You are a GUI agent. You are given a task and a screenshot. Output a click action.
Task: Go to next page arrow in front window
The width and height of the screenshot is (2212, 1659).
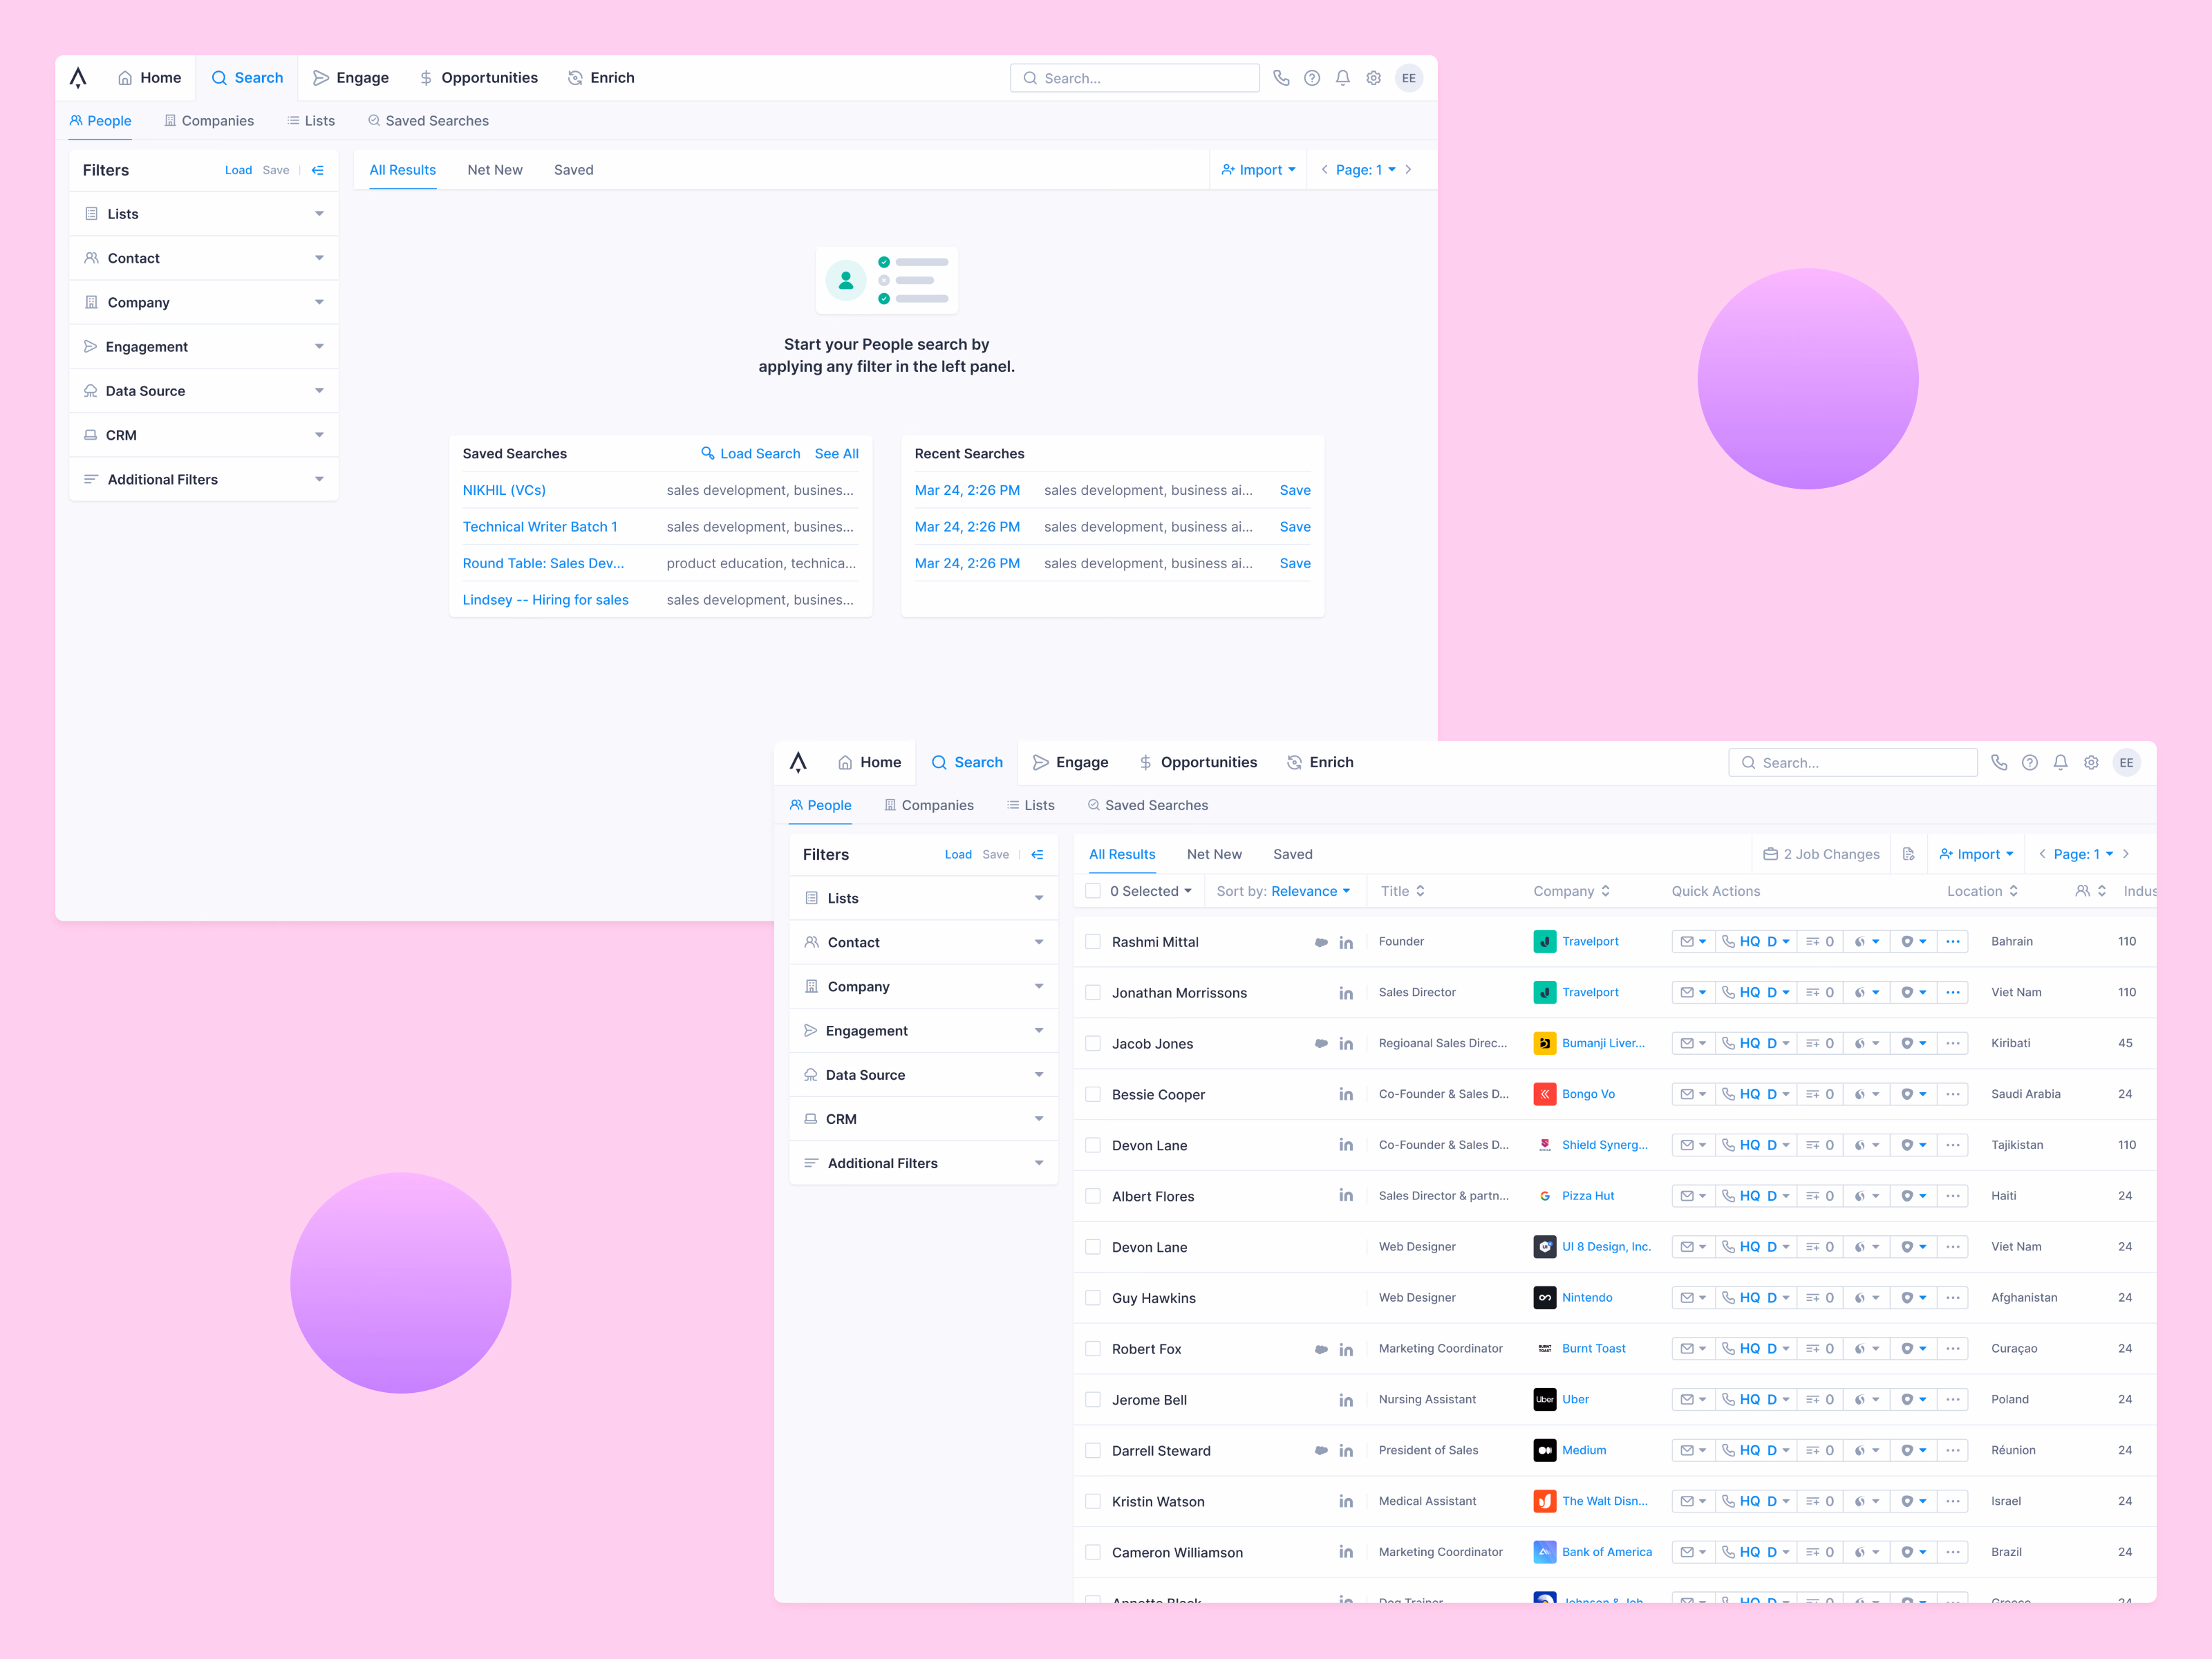[x=2125, y=854]
